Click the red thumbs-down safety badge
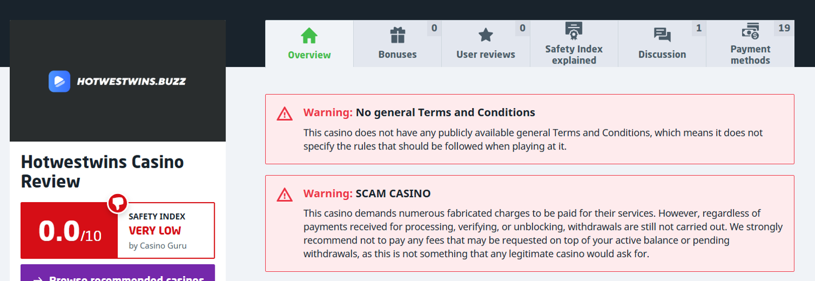The width and height of the screenshot is (815, 281). pos(117,203)
